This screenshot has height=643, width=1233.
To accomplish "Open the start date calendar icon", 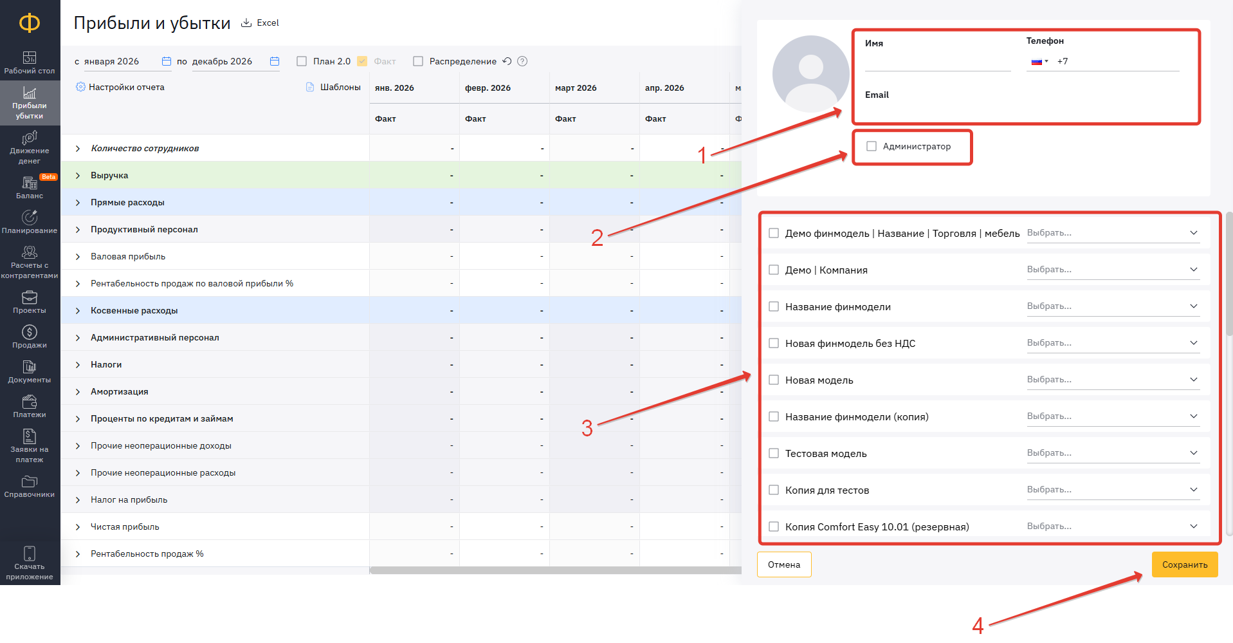I will [x=167, y=61].
